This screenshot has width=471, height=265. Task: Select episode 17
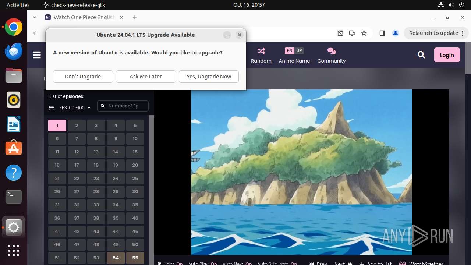coord(77,165)
